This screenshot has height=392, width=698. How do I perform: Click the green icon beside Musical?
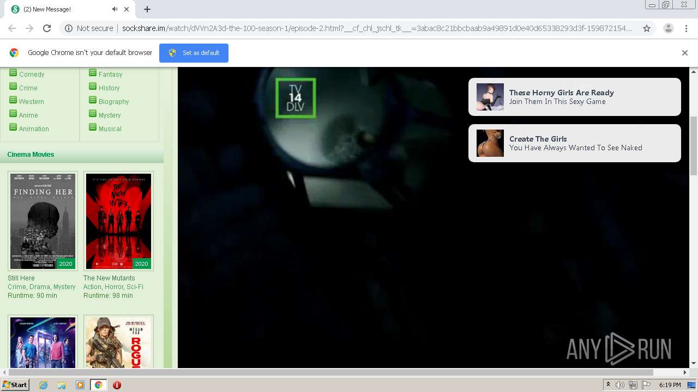pyautogui.click(x=93, y=127)
